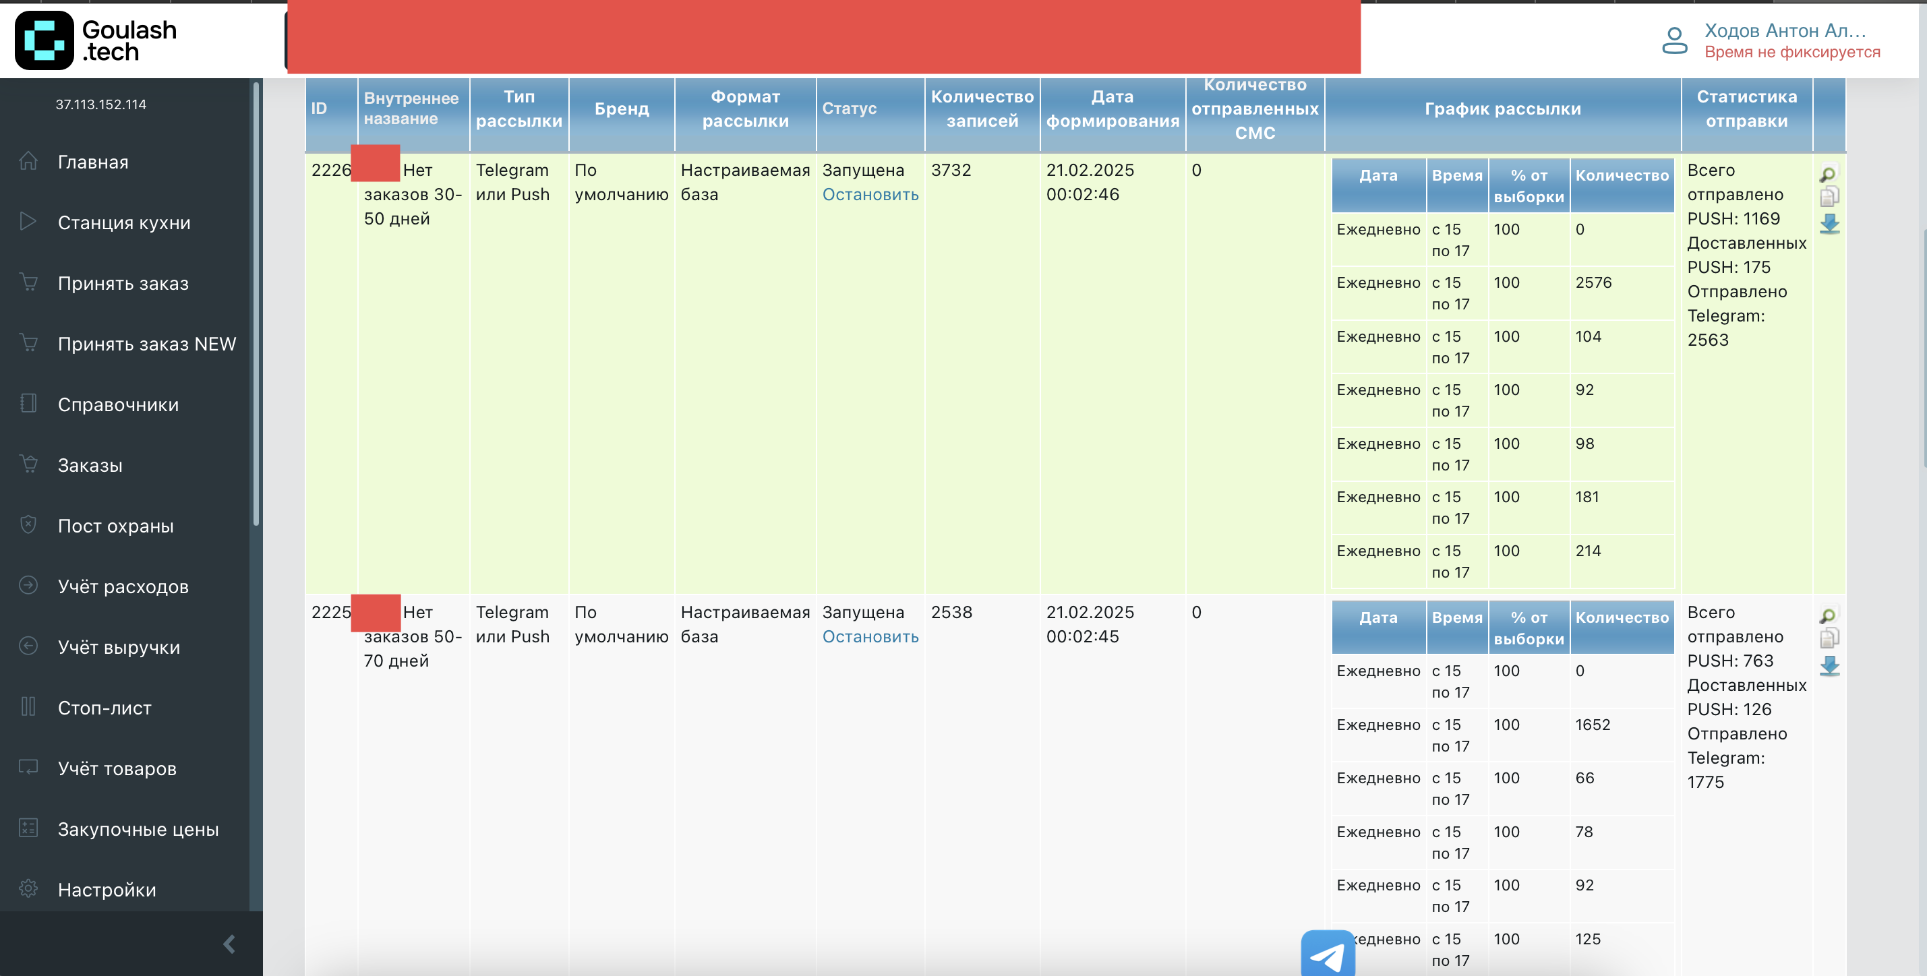The image size is (1927, 976).
Task: Open the Telegram chat floating button
Action: tap(1328, 953)
